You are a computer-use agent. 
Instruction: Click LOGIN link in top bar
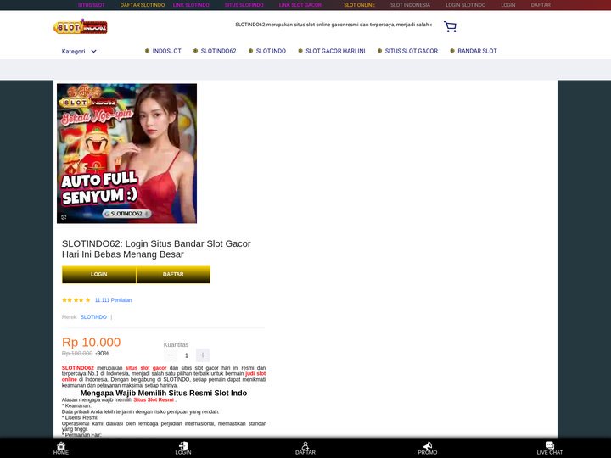coord(508,5)
